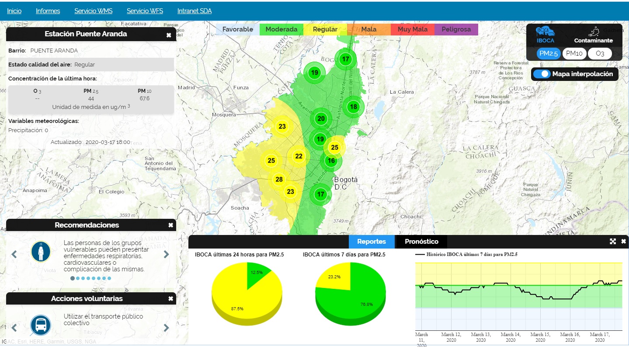Show next recommendation with right chevron
This screenshot has height=347, width=629.
pos(166,254)
